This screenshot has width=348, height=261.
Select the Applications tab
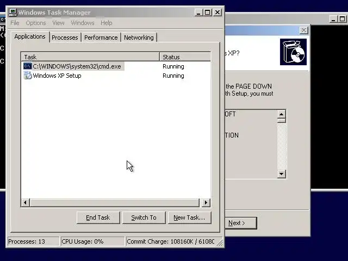coord(30,36)
